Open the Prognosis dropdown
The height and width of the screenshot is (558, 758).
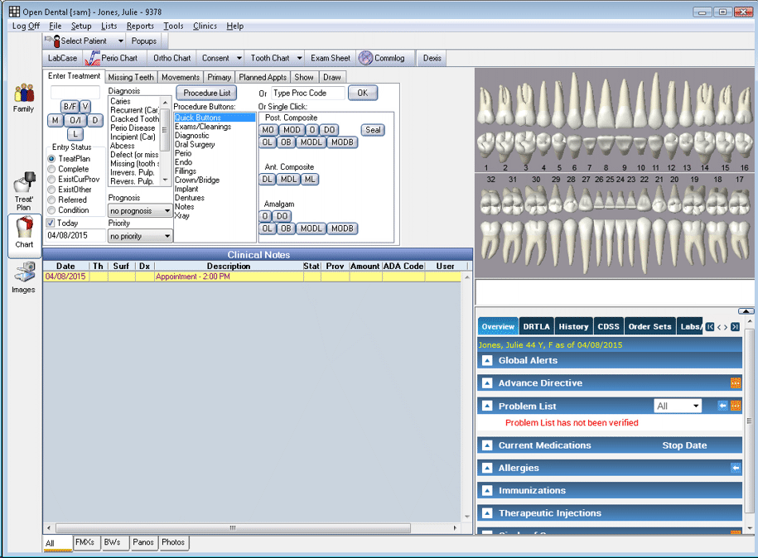tap(140, 211)
